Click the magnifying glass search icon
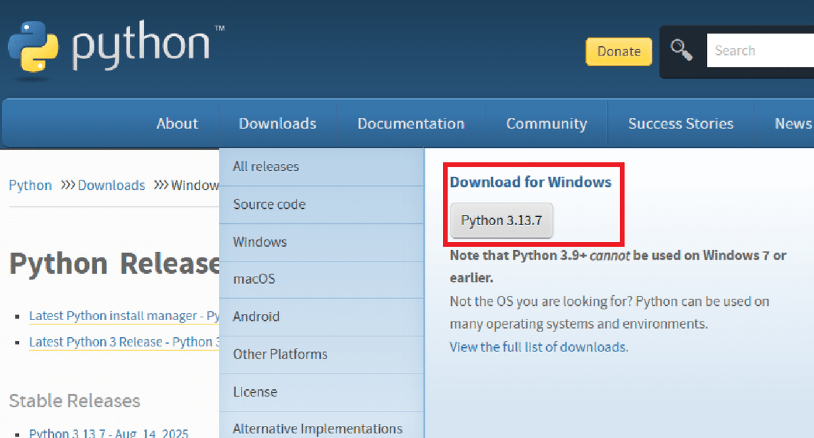The height and width of the screenshot is (438, 814). (x=681, y=51)
